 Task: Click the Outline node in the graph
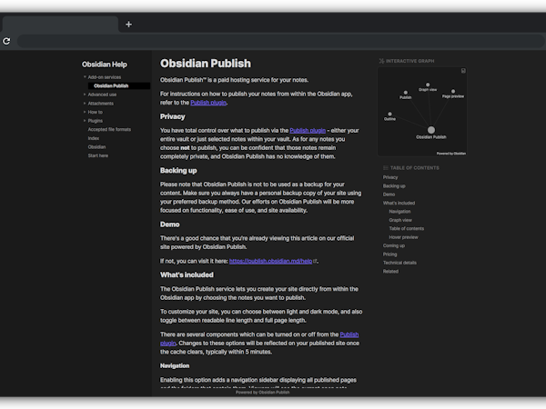pos(389,113)
